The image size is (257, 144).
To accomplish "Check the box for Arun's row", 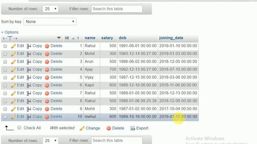I will (x=5, y=62).
